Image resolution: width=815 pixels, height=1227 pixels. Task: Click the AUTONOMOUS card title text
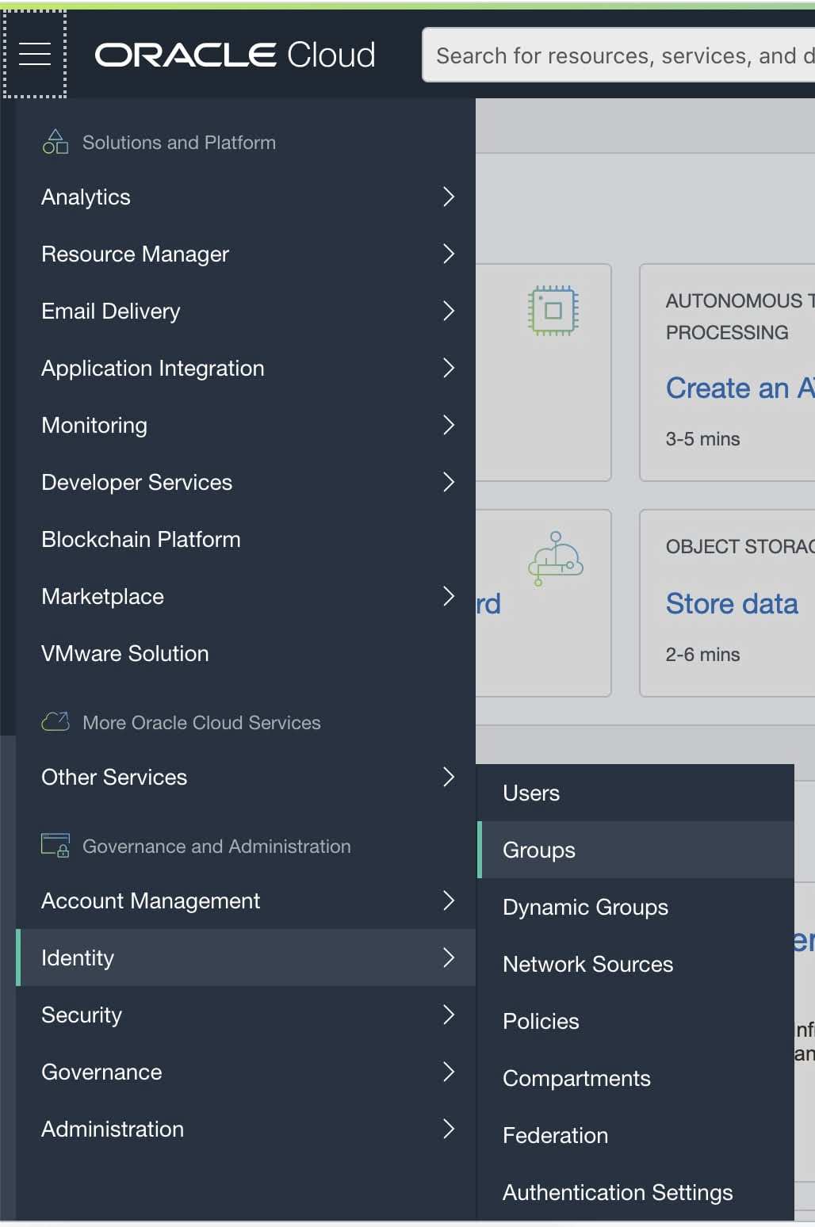[740, 316]
